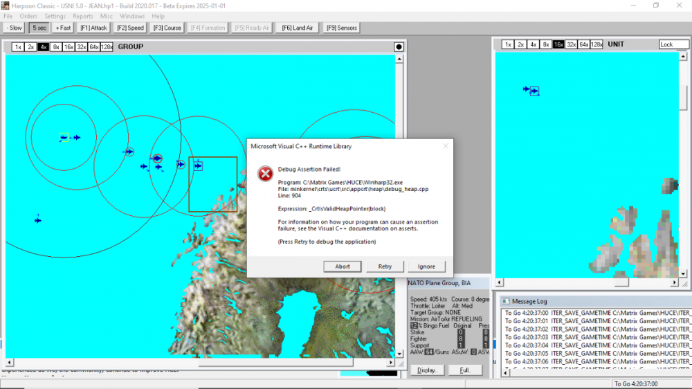This screenshot has height=389, width=692.
Task: Click the Message Log window icon
Action: pos(505,301)
